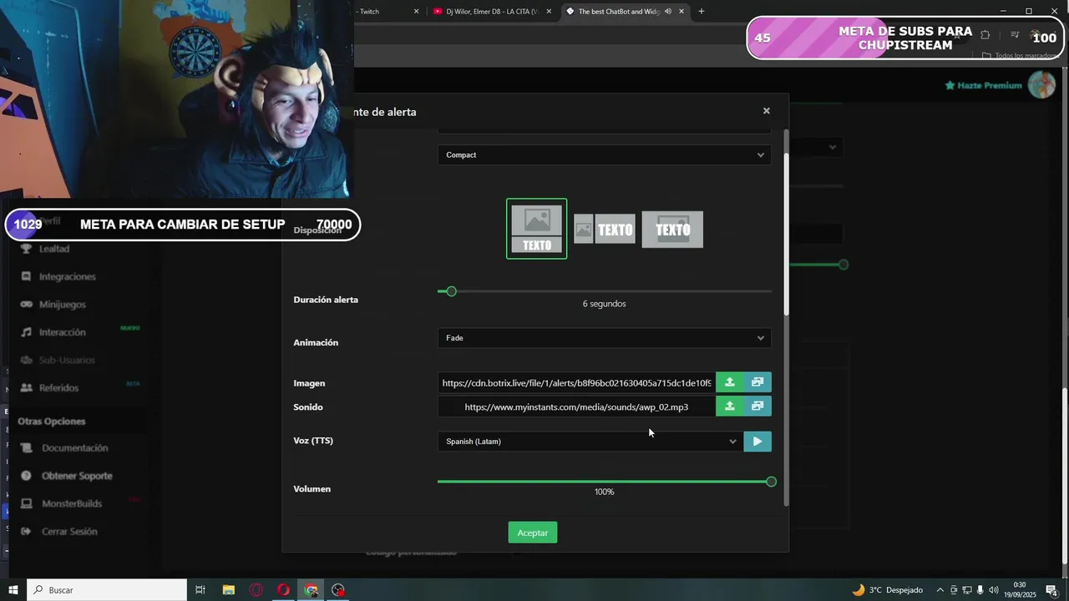Click the Sonido URL input field

576,407
